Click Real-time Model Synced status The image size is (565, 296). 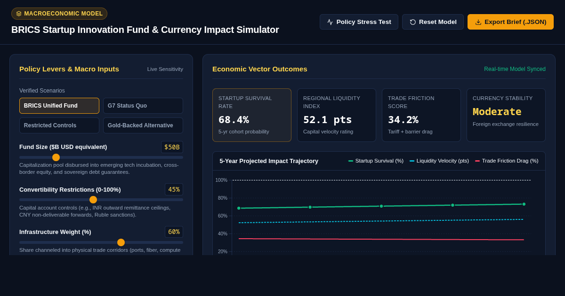coord(515,69)
